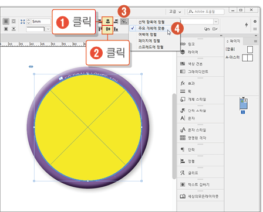
Task: Click the Quick Apply lightning icon
Action: (x=247, y=25)
